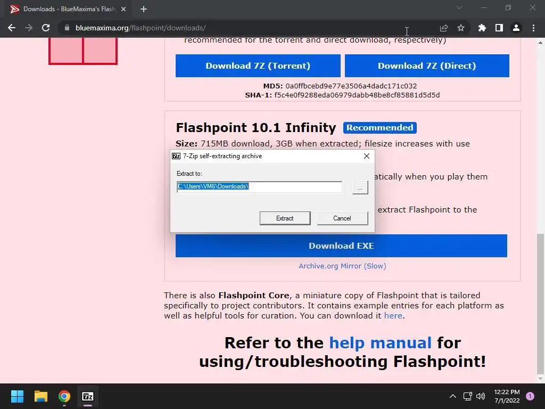Click the SHA-1 hash value text

click(357, 95)
